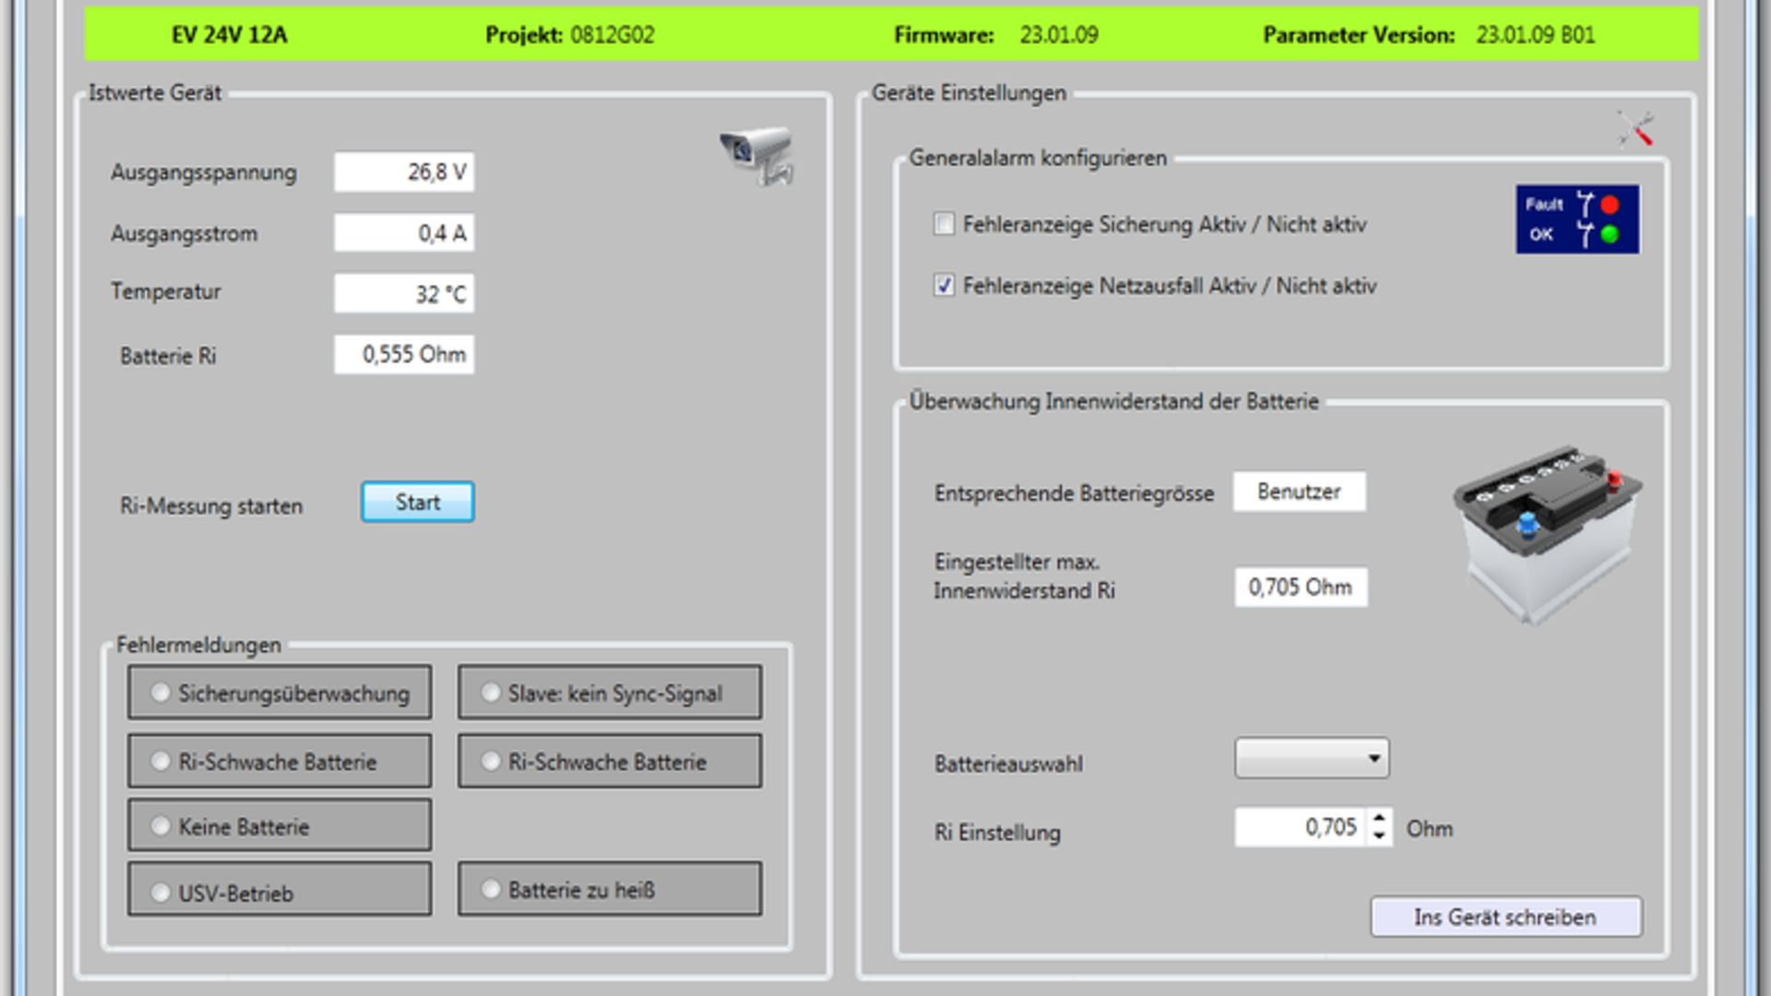
Task: Increase Ri Einstellung with up arrow
Action: tap(1379, 818)
